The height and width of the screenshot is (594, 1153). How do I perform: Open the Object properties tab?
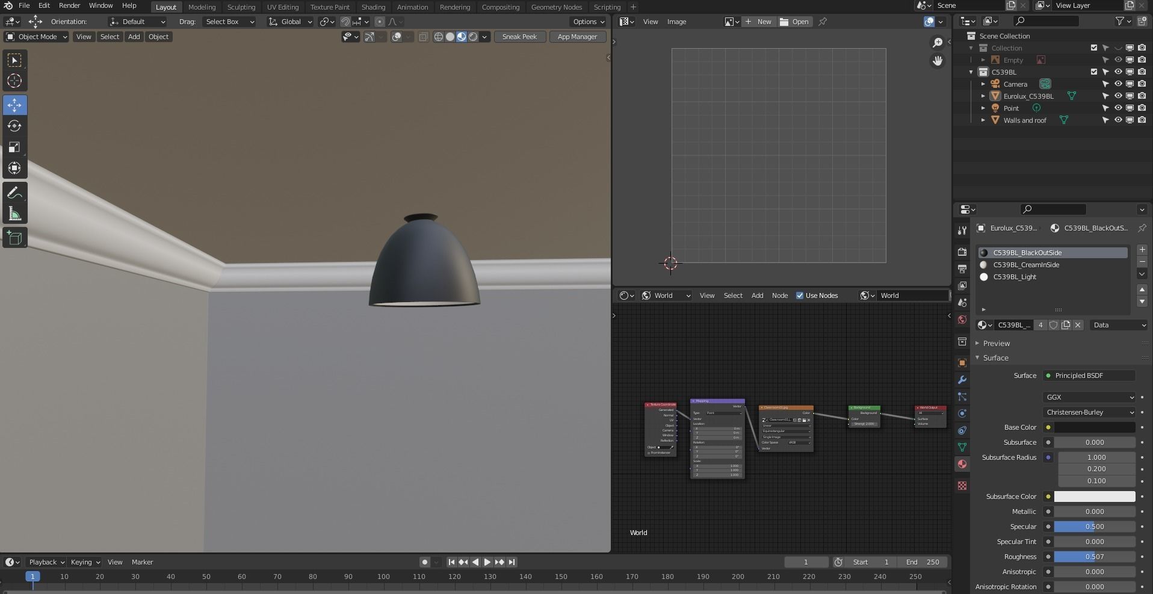(x=962, y=363)
